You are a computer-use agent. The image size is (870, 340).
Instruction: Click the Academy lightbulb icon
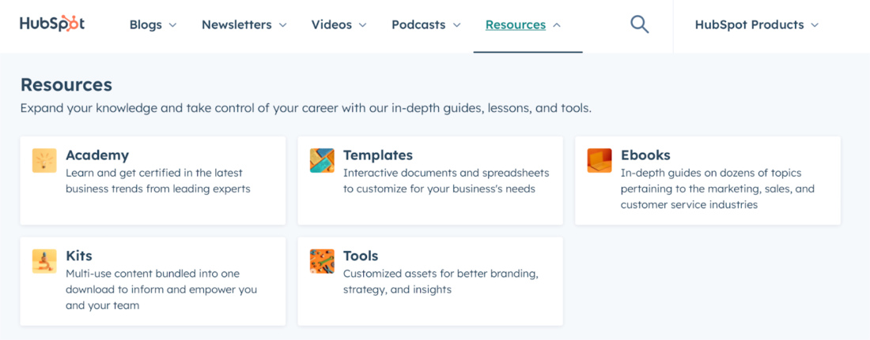(44, 161)
